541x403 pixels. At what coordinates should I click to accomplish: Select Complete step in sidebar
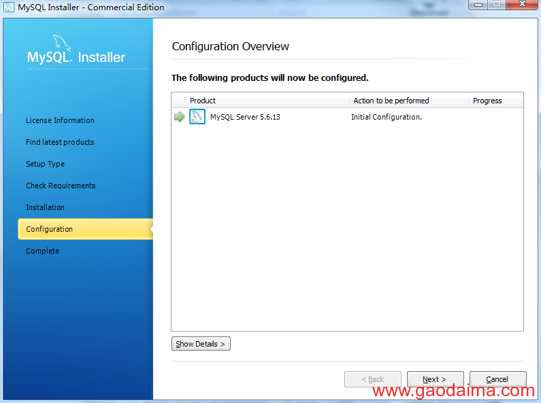click(x=42, y=251)
